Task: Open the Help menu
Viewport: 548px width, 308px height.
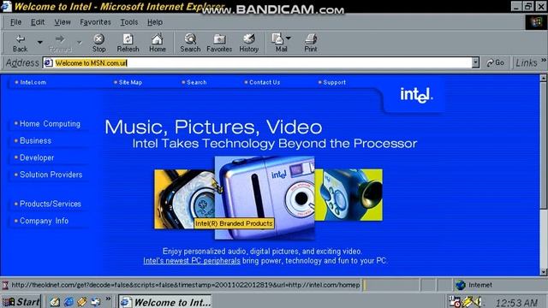Action: 154,22
